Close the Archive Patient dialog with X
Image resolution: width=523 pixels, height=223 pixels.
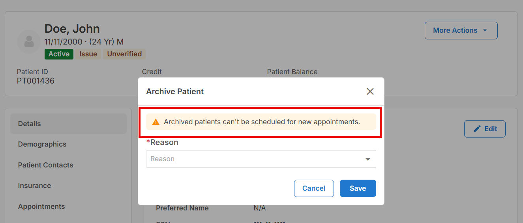(370, 91)
